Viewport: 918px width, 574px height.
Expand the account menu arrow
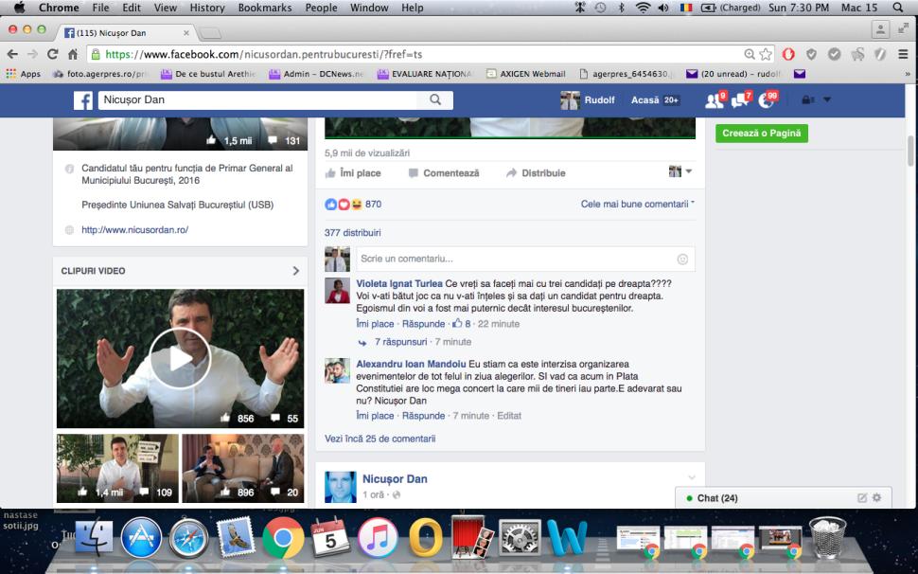coord(827,99)
